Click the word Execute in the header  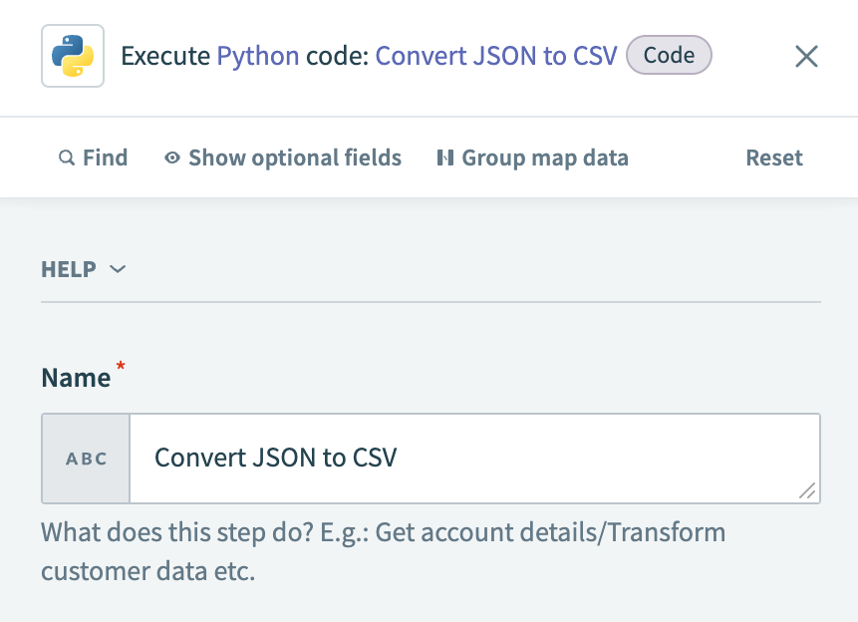165,56
